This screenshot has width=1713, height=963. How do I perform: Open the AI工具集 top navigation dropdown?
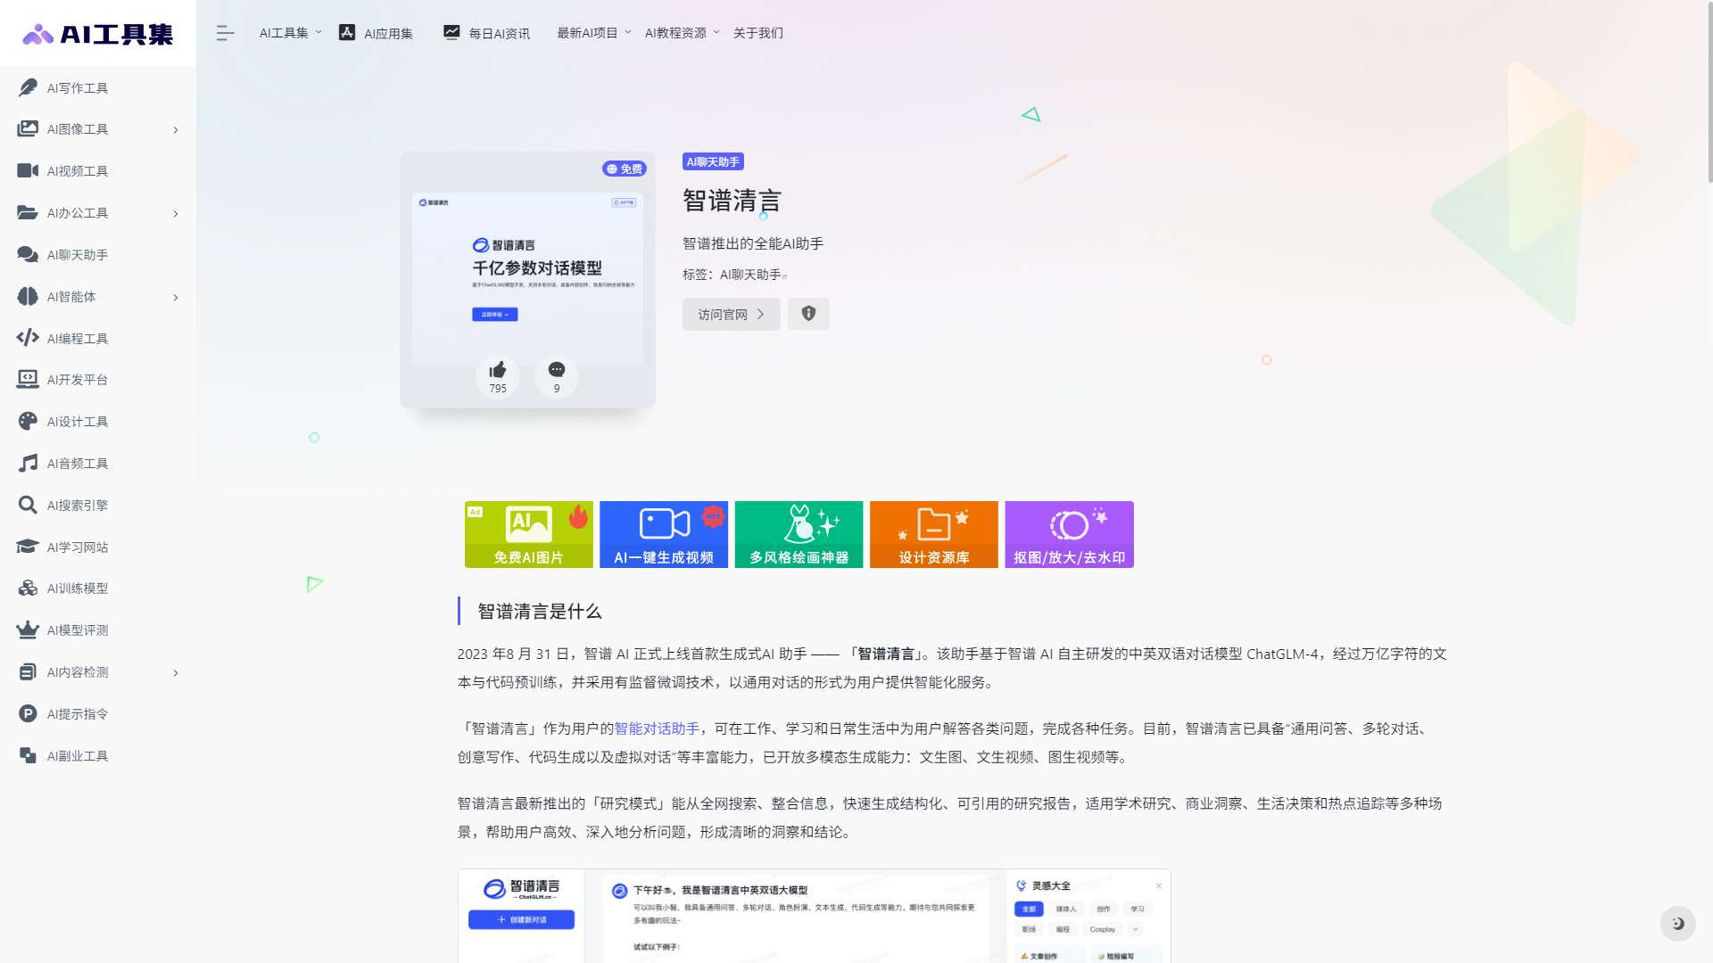point(290,33)
